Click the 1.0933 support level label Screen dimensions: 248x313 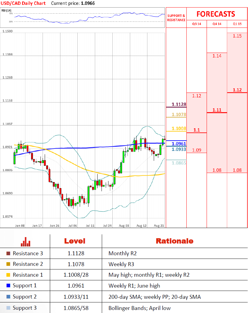click(x=179, y=149)
